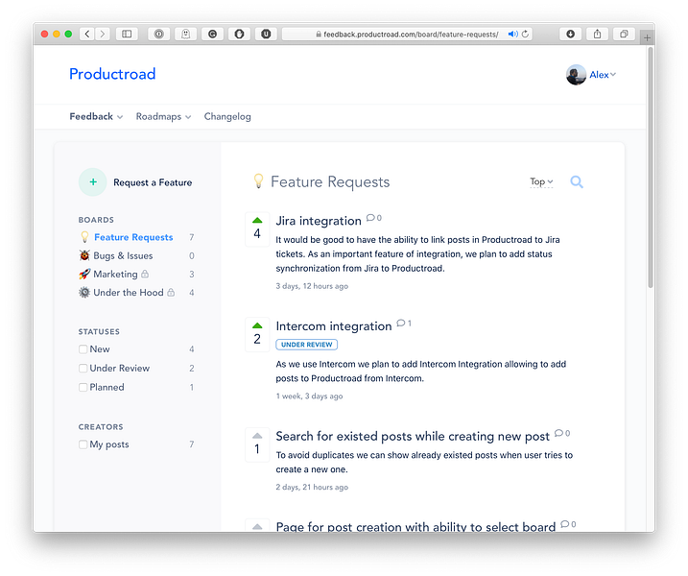Check the New status filter
688x576 pixels.
(x=83, y=349)
